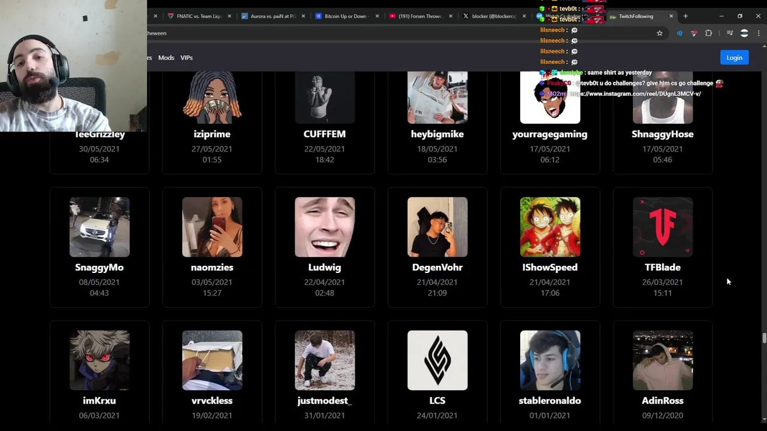The image size is (767, 431).
Task: Click the yourragegaming channel name
Action: coord(550,134)
